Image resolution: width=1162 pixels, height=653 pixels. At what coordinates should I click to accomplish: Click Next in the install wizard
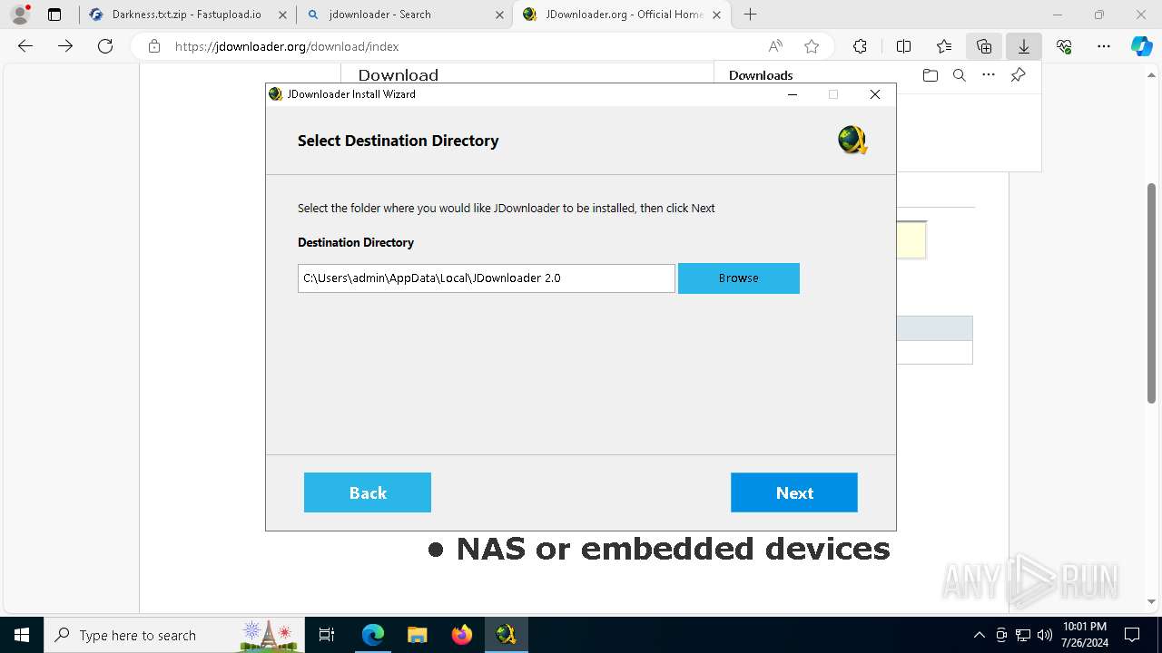pos(793,492)
